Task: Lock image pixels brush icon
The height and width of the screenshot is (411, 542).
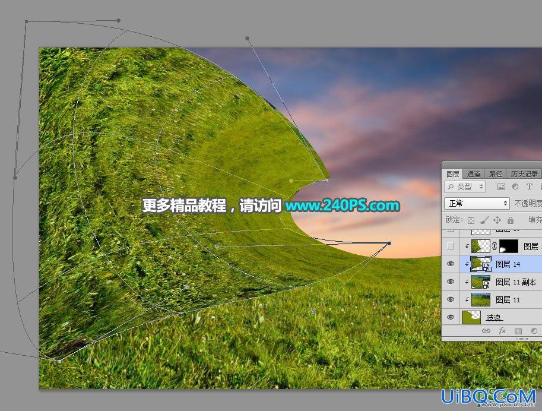Action: tap(484, 220)
